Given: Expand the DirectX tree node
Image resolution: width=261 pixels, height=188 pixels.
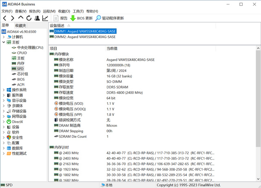Looking at the screenshot, I should tap(4, 122).
